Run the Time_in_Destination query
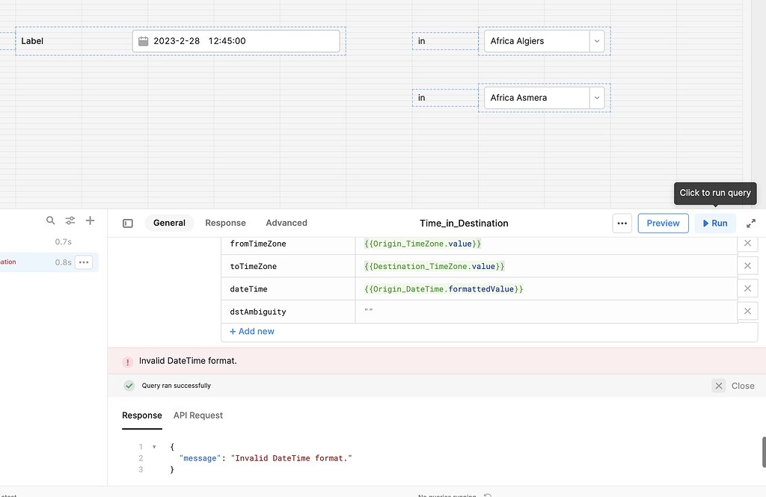The height and width of the screenshot is (497, 766). tap(715, 223)
